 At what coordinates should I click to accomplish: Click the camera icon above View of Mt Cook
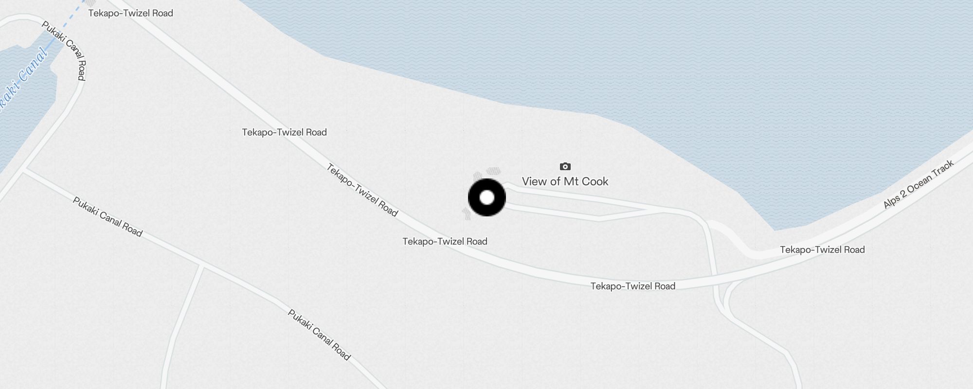pyautogui.click(x=565, y=166)
